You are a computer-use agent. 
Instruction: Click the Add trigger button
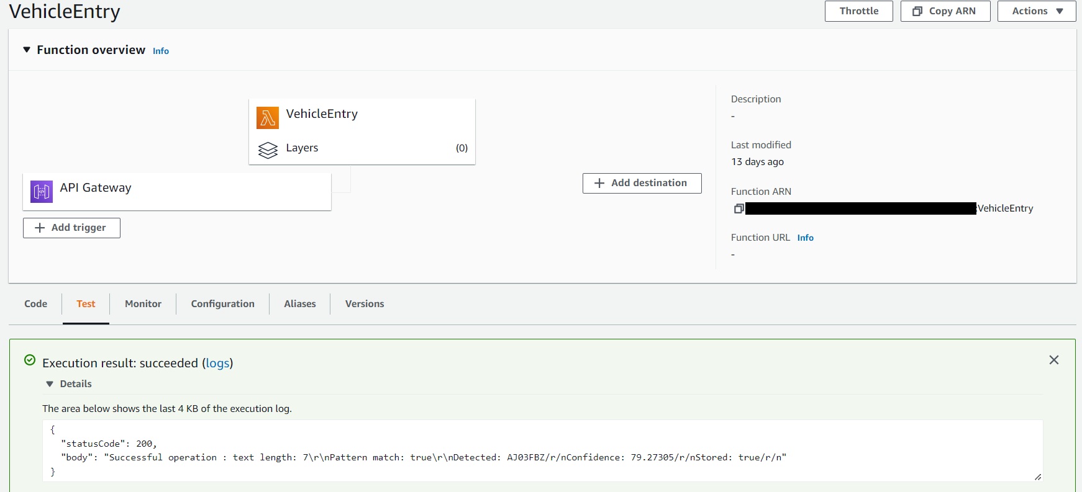point(71,228)
